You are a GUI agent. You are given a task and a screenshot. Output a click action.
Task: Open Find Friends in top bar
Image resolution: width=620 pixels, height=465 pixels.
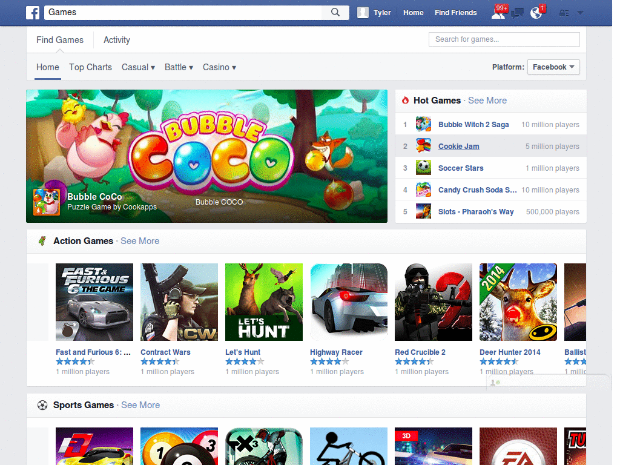(x=455, y=13)
